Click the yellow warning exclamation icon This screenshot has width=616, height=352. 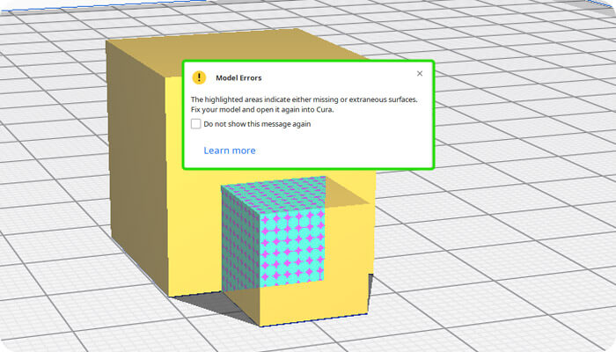coord(199,77)
